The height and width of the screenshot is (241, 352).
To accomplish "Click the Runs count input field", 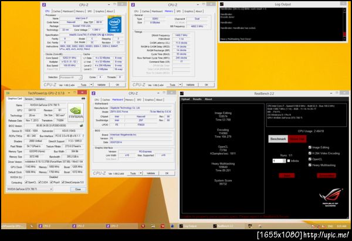I will (x=277, y=160).
